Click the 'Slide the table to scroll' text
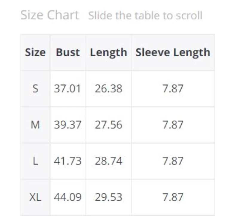 coord(145,16)
